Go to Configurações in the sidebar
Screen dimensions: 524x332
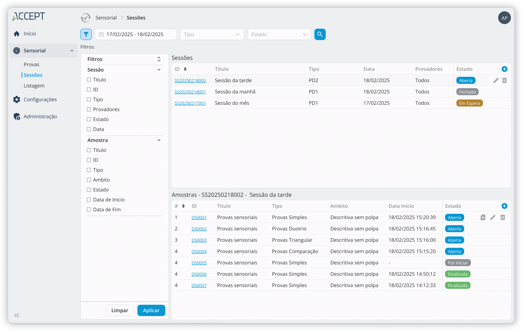pyautogui.click(x=40, y=99)
